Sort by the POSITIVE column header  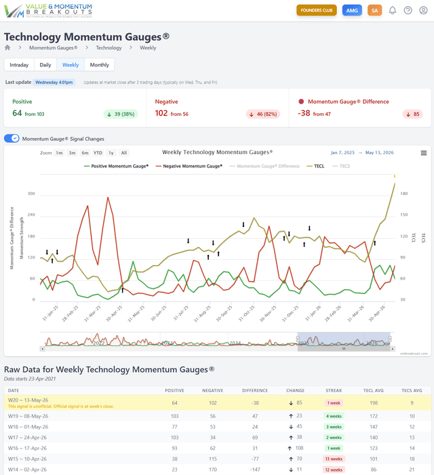[x=174, y=390]
